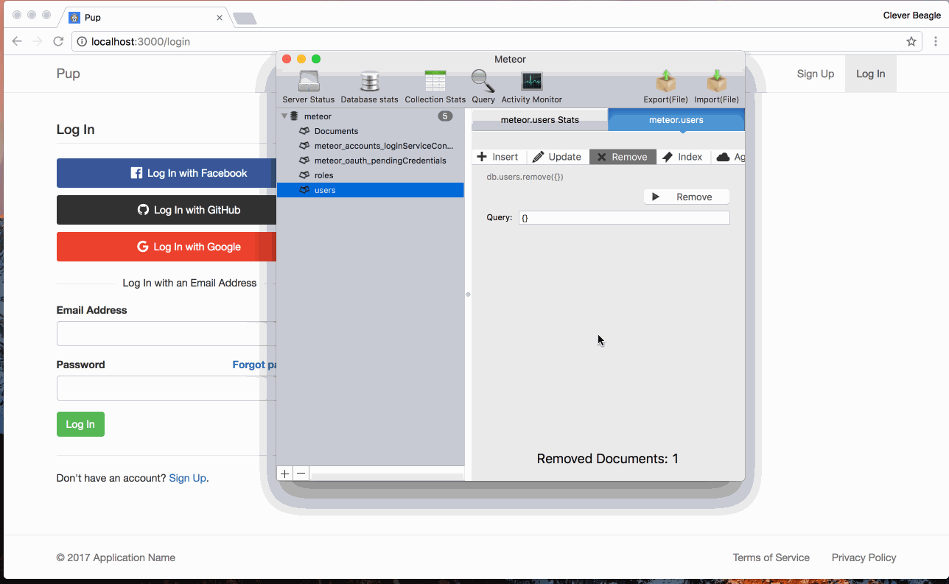
Task: Click the collection count badge 5
Action: tap(445, 116)
